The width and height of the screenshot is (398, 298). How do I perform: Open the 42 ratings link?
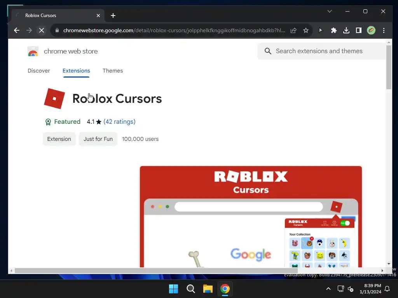pos(120,122)
